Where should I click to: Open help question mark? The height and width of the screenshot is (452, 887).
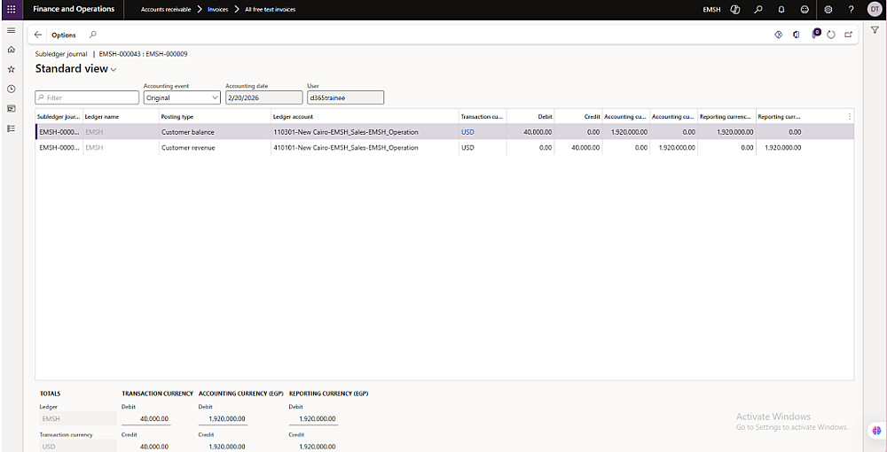(851, 9)
